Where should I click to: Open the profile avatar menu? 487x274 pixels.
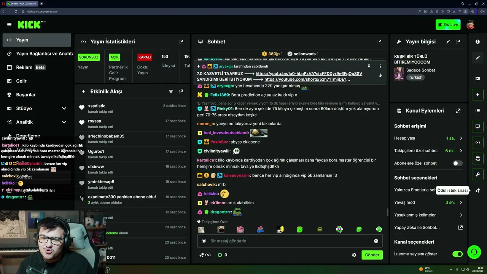click(471, 25)
